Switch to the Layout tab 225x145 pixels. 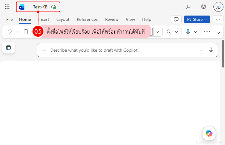(63, 19)
